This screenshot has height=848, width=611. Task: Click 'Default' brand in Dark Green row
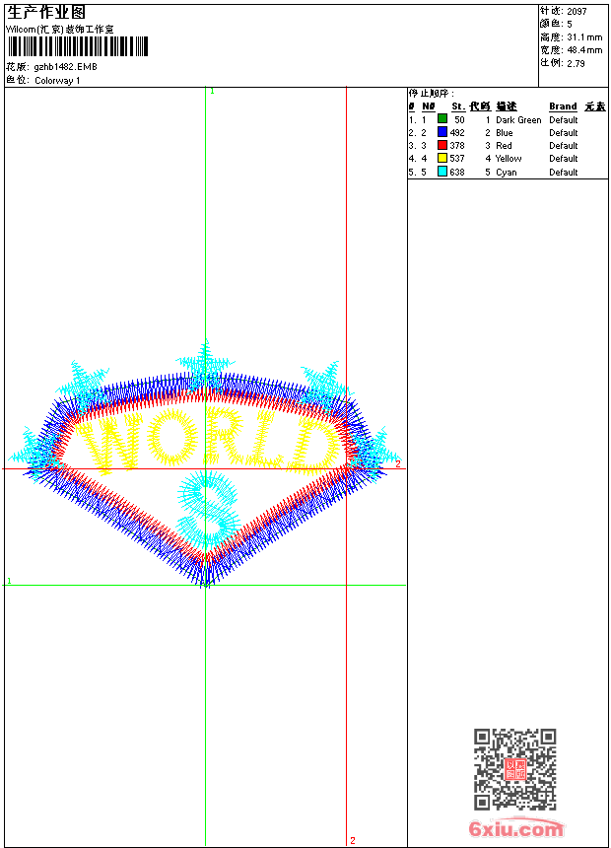[564, 120]
